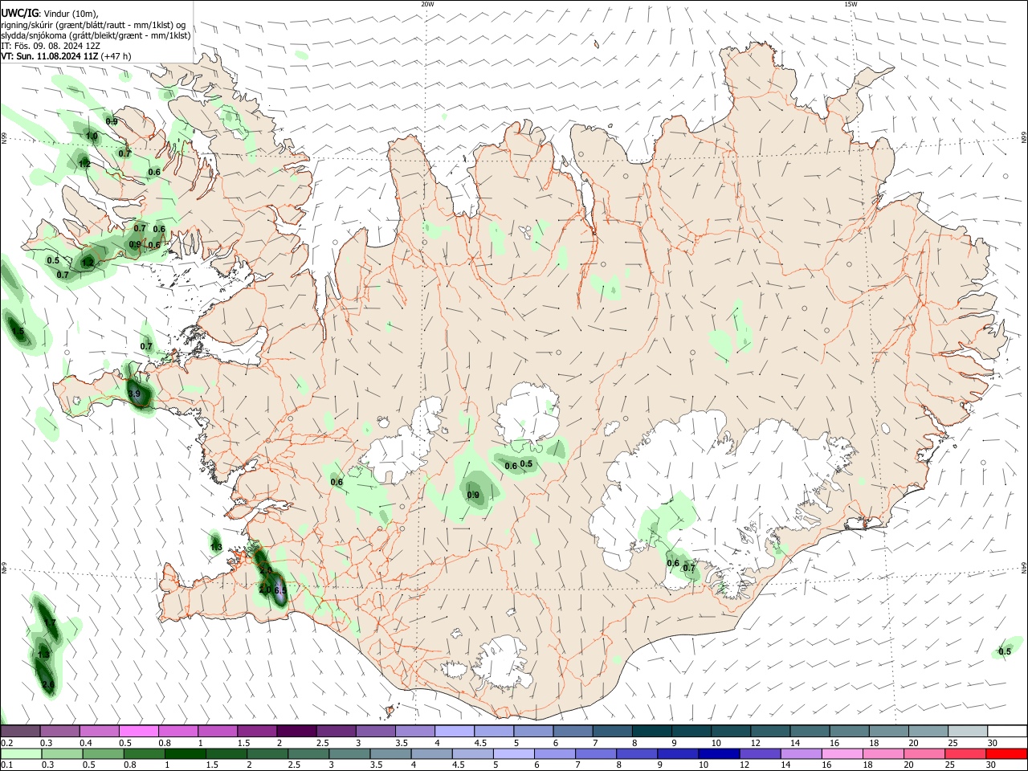Click the darkest green swatch labeled 1, lower row
This screenshot has width=1028, height=771.
pos(185,754)
